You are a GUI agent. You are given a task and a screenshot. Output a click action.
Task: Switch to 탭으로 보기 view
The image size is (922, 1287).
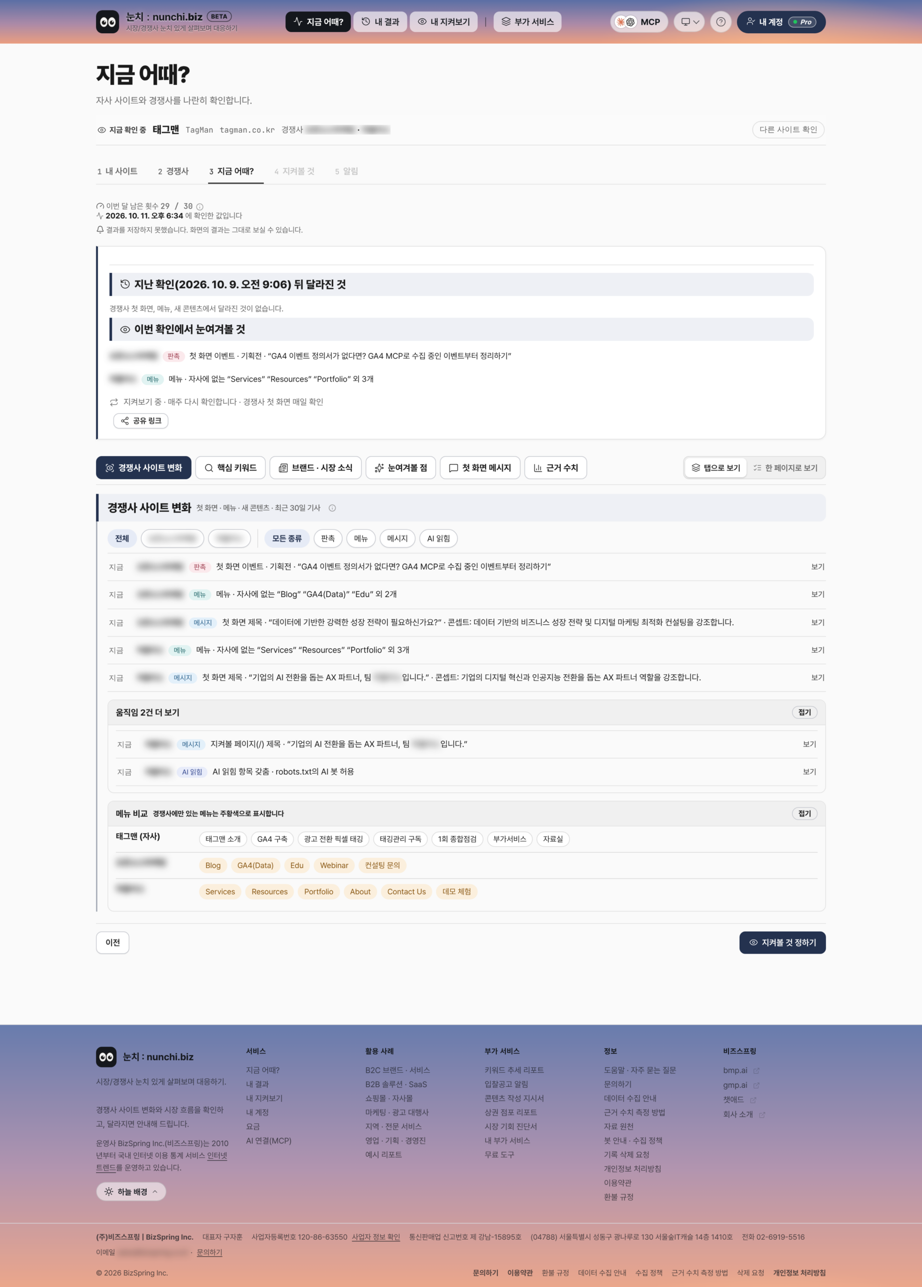tap(715, 468)
